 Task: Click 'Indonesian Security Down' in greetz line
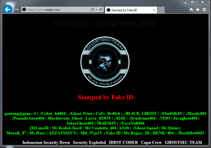46,142
